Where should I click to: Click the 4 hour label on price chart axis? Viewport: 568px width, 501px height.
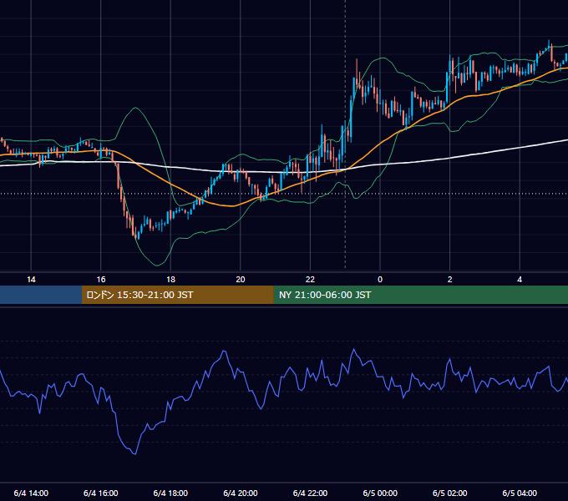(x=520, y=280)
